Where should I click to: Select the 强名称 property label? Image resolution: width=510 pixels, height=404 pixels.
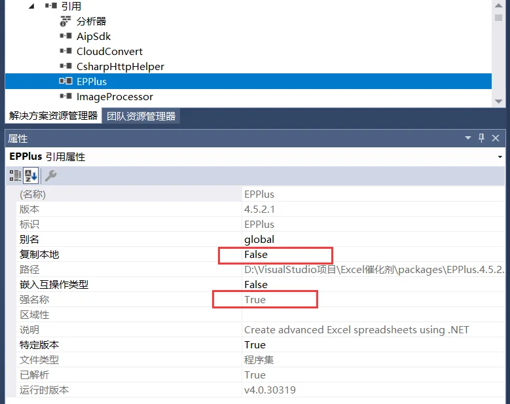tap(35, 300)
